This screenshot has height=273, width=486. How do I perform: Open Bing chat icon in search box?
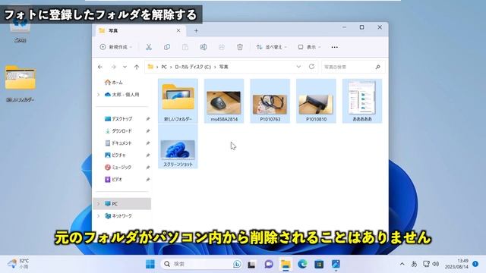pos(237,264)
